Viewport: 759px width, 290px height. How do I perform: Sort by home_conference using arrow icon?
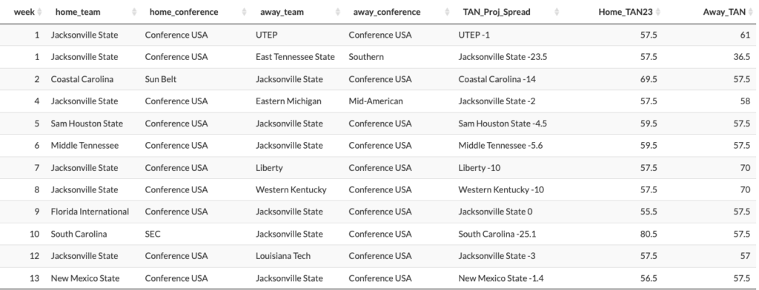[245, 12]
